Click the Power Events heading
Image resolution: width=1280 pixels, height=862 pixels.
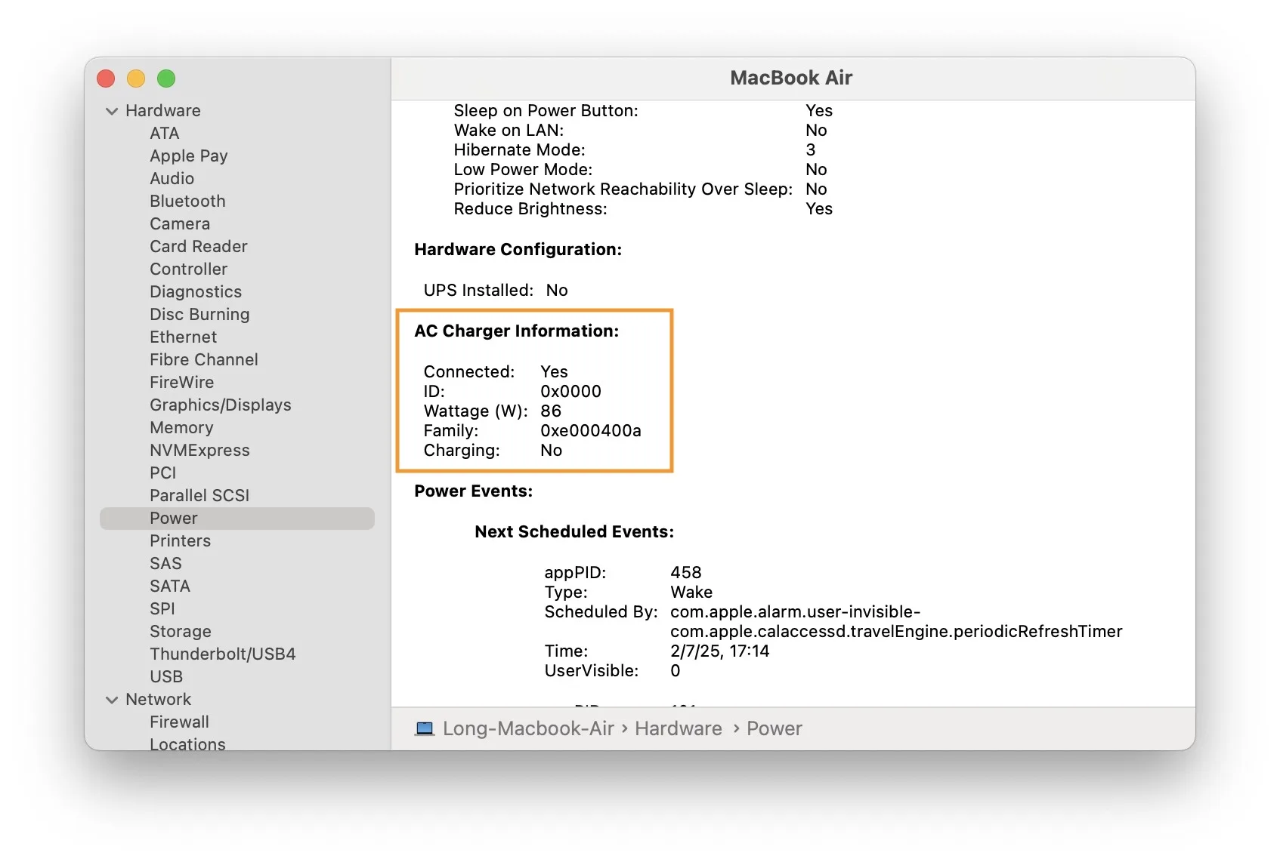(x=473, y=491)
